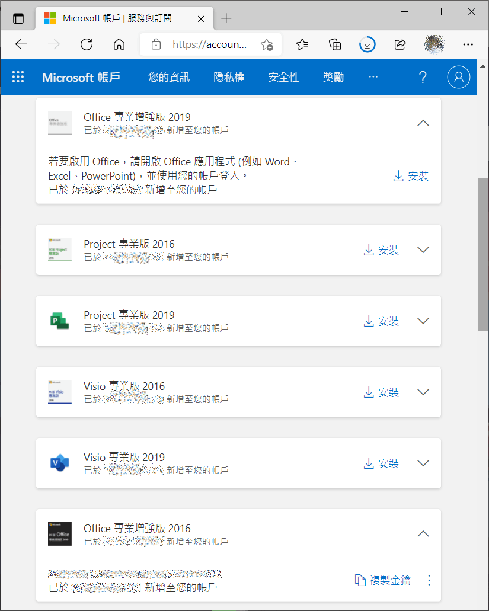This screenshot has width=489, height=611.
Task: Install Project 專業版 2016
Action: [381, 250]
